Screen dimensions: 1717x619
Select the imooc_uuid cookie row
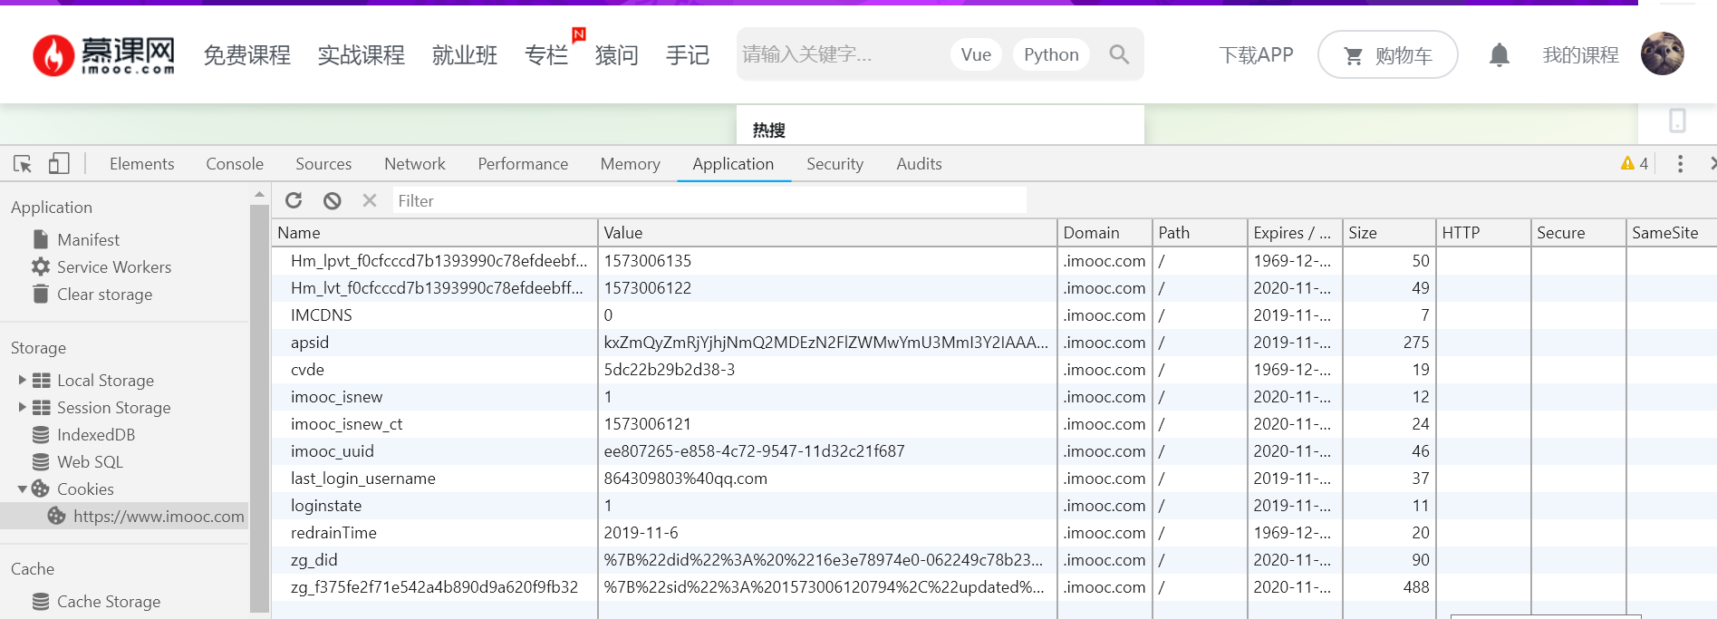click(x=994, y=451)
